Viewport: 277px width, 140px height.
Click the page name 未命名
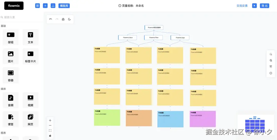coord(140,6)
